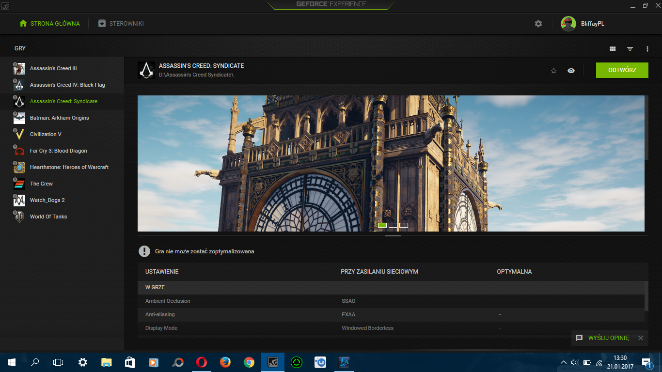Open the BliffayPL profile avatar
Screen dimensions: 662x372
pos(567,23)
